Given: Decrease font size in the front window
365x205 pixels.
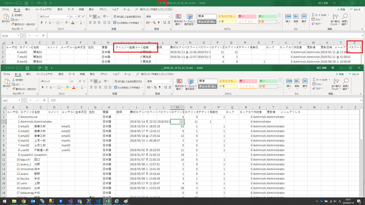Looking at the screenshot, I should 84,82.
